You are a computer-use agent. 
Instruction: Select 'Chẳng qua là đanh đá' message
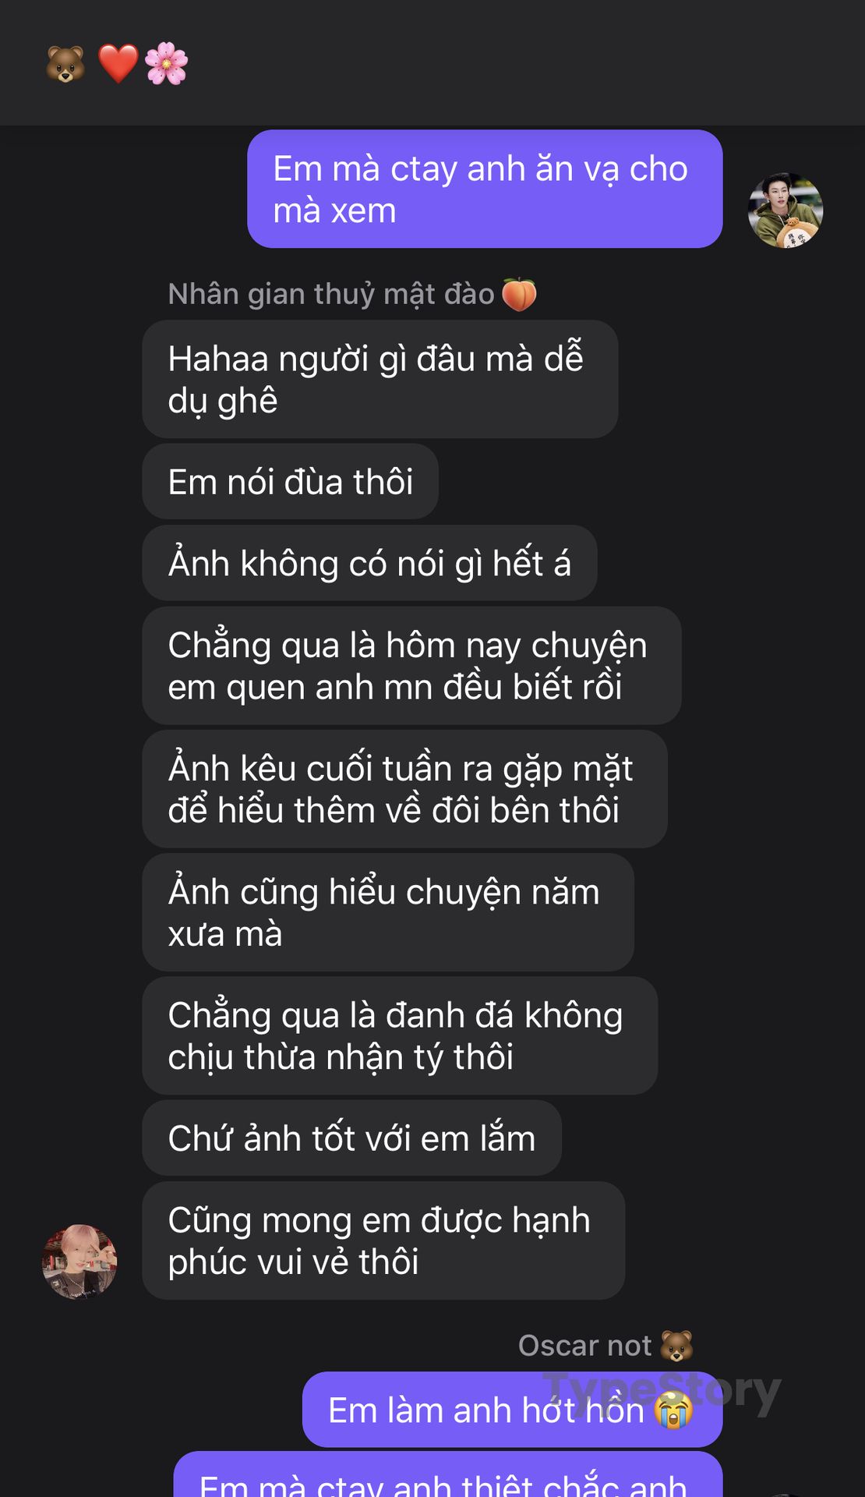pos(400,1035)
